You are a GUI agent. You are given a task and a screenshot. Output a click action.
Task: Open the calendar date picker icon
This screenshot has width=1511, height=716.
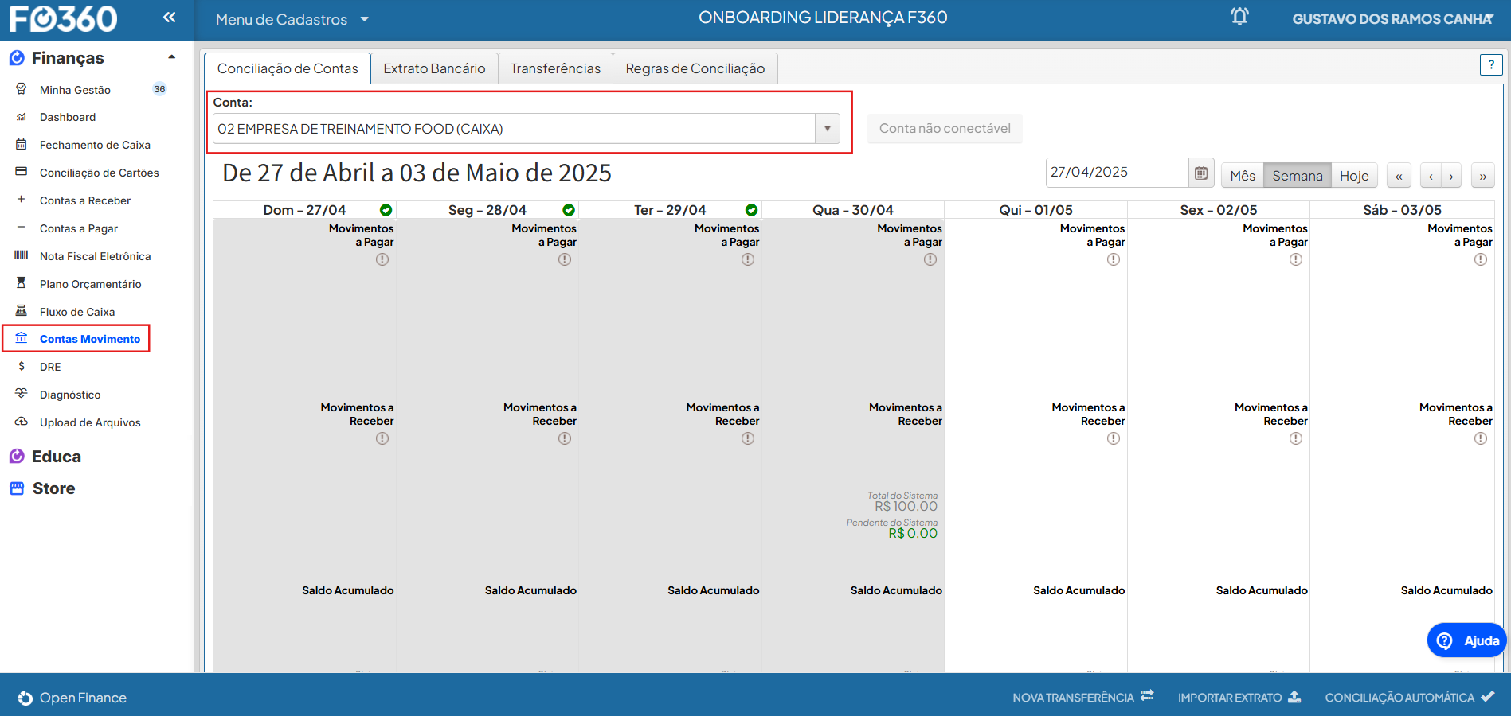click(x=1201, y=173)
